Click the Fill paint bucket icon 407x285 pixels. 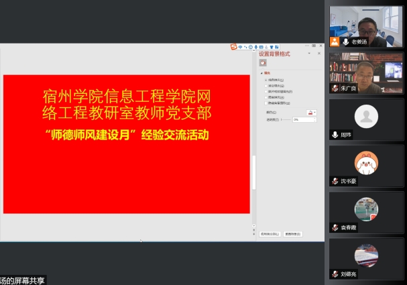pyautogui.click(x=263, y=62)
